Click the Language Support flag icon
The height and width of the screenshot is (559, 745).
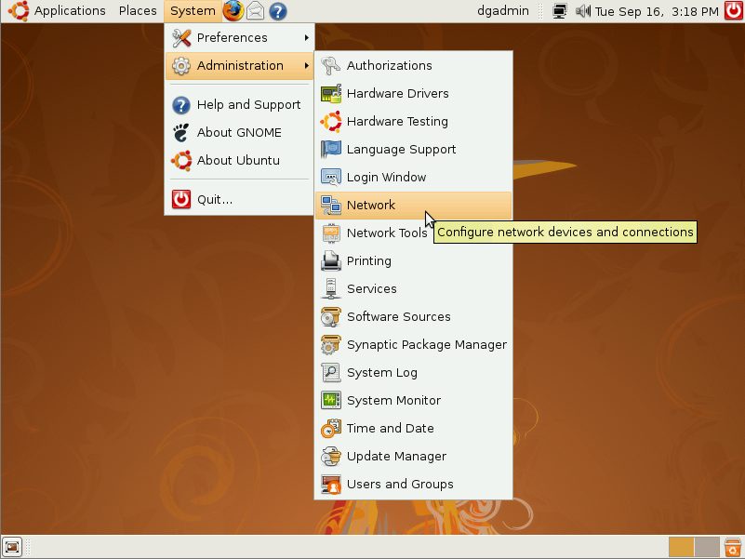tap(331, 150)
